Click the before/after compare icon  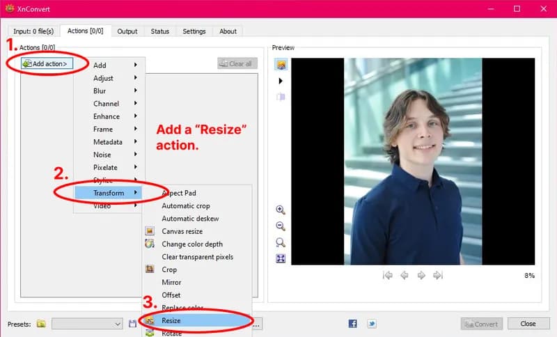pyautogui.click(x=281, y=97)
